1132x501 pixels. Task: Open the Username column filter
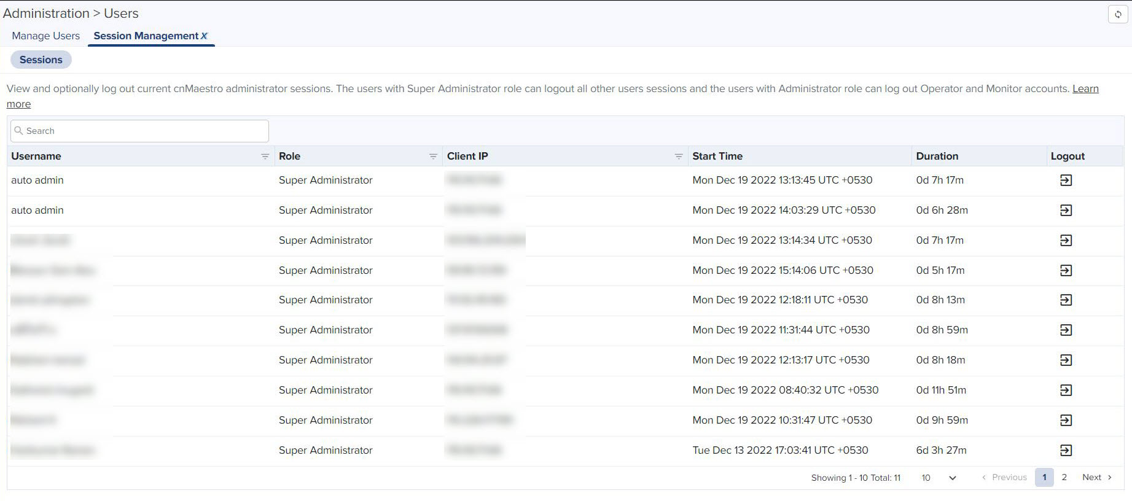pyautogui.click(x=265, y=157)
